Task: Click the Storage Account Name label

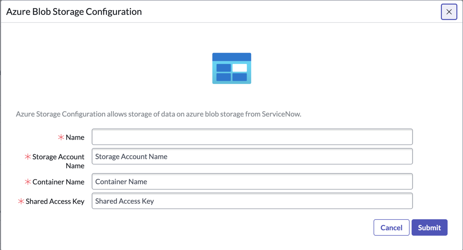Action: pos(58,161)
